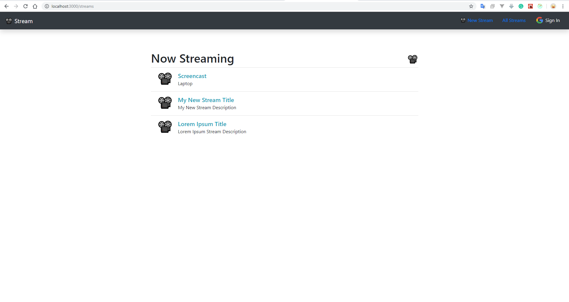Open the browser profile avatar
569x302 pixels.
pyautogui.click(x=553, y=6)
